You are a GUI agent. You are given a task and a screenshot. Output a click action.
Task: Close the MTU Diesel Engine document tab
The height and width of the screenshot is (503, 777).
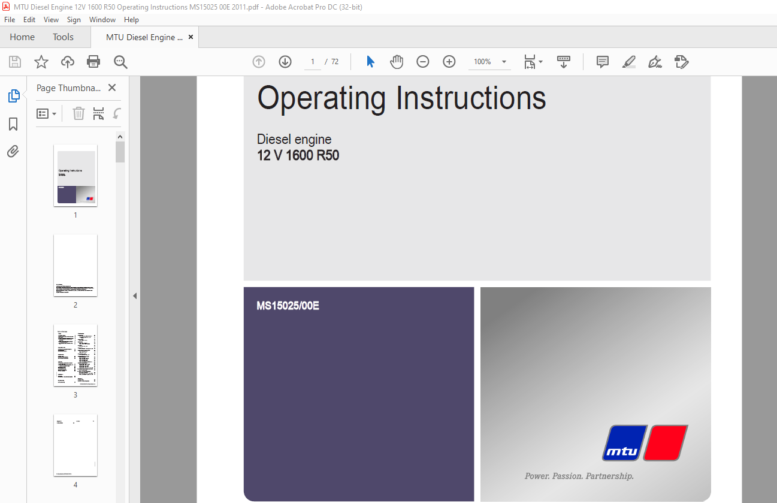click(191, 37)
